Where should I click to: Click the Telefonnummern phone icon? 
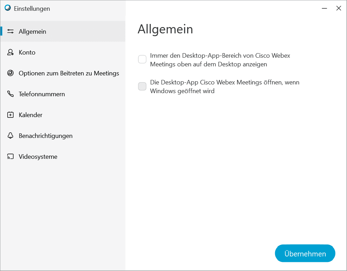click(10, 94)
